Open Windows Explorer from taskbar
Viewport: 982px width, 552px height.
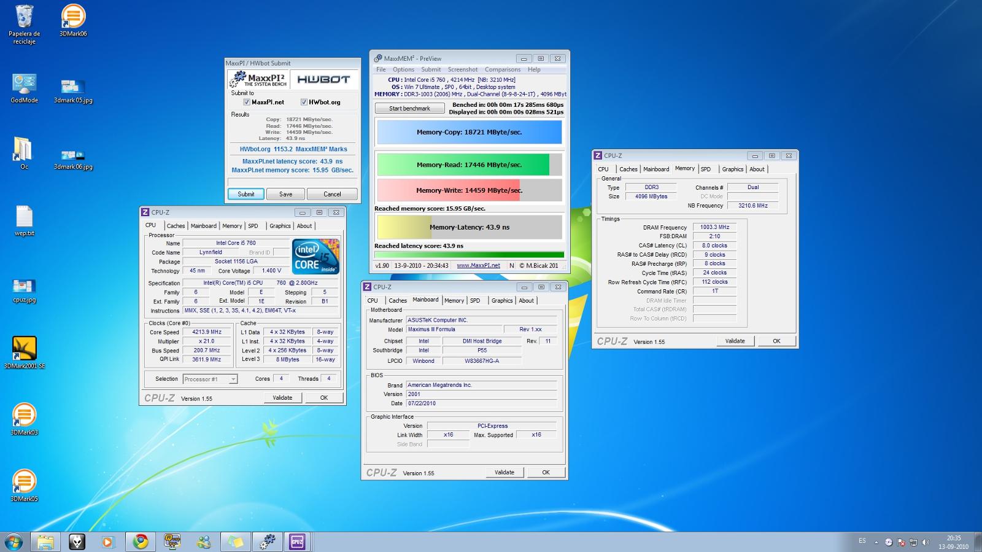point(45,542)
